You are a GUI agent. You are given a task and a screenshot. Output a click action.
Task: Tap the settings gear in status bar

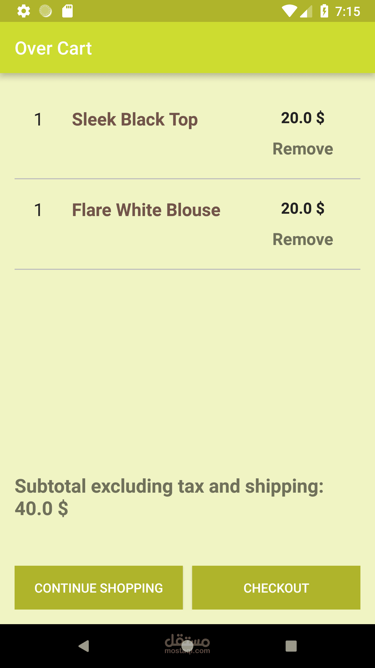click(x=24, y=11)
